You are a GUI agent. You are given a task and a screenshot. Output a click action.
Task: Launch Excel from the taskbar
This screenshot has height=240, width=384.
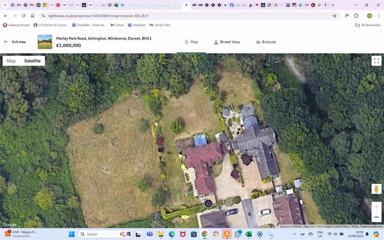[248, 234]
